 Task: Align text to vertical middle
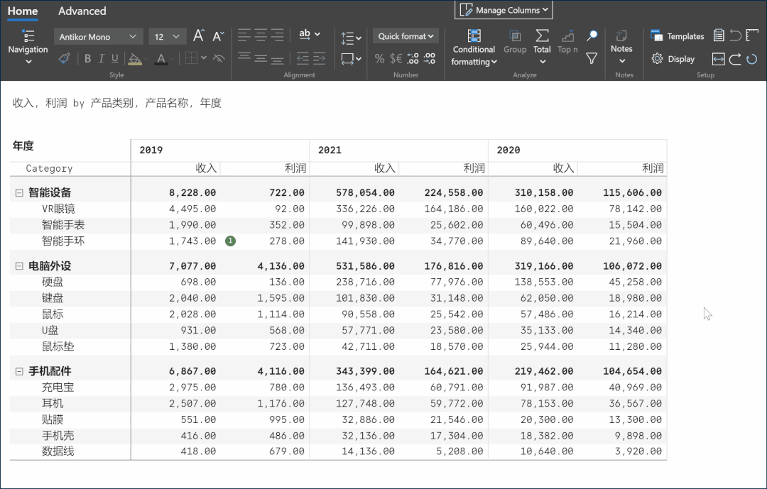tap(261, 58)
